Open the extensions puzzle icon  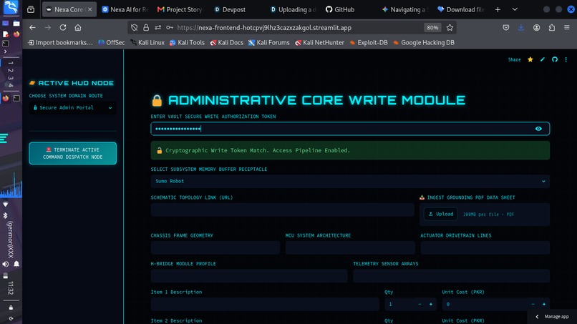point(552,28)
